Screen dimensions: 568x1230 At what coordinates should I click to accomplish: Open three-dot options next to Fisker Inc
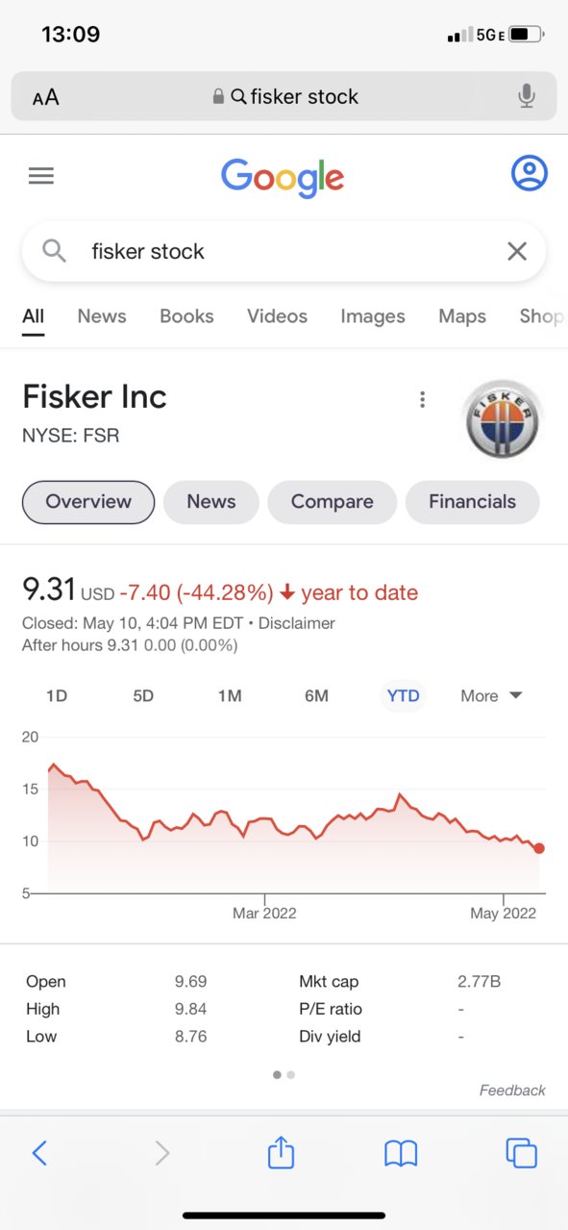pos(422,400)
